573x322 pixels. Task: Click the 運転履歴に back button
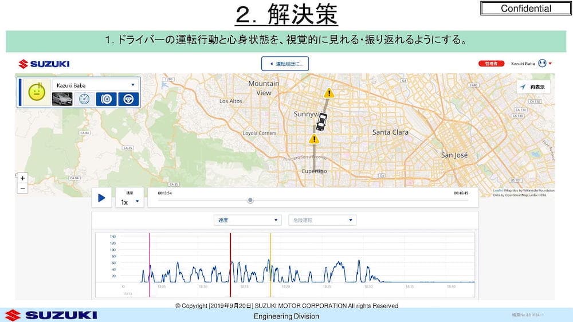click(285, 64)
